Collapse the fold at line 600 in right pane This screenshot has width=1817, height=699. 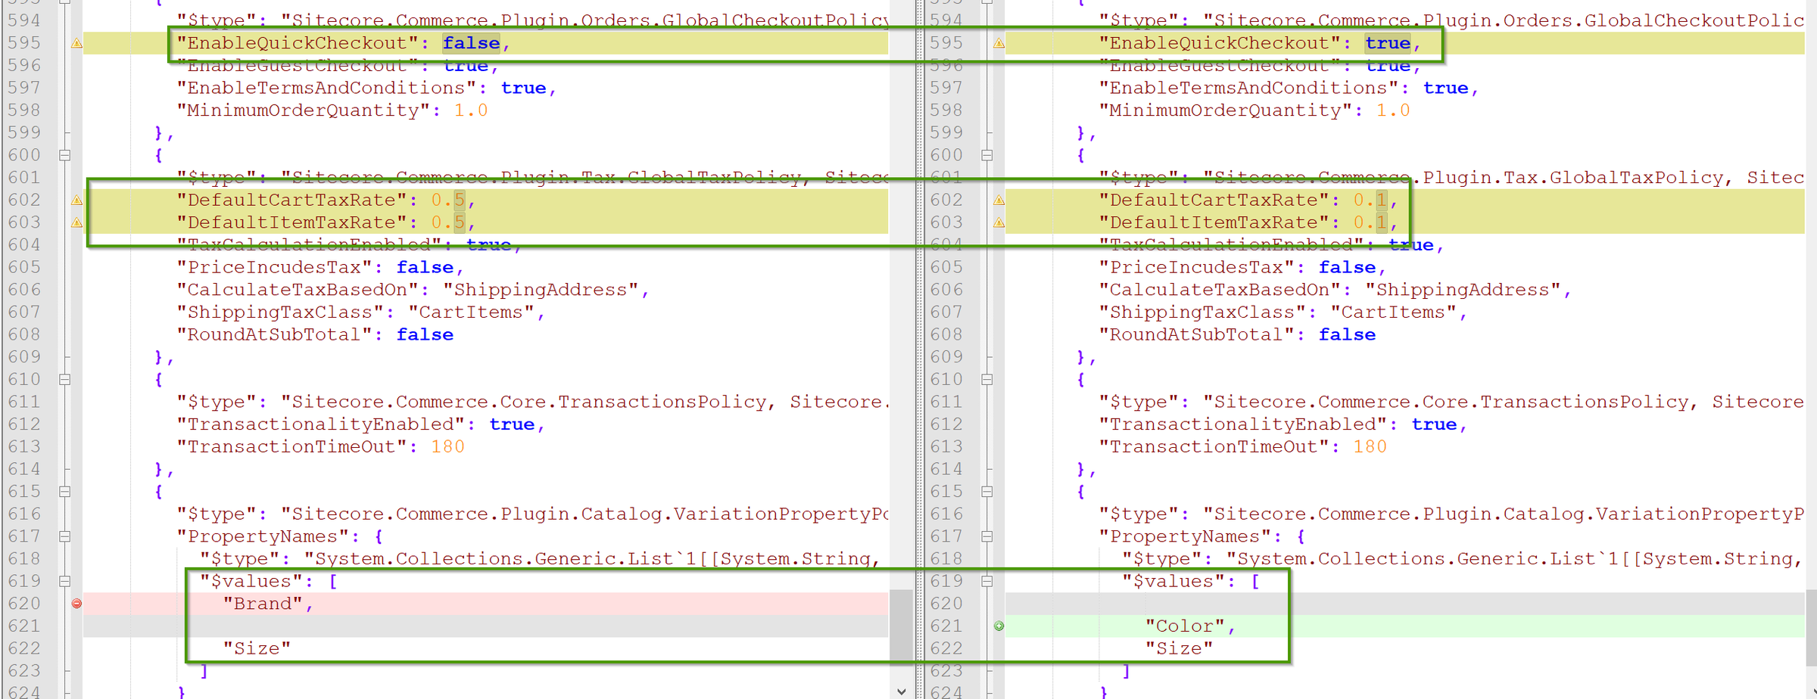(987, 155)
